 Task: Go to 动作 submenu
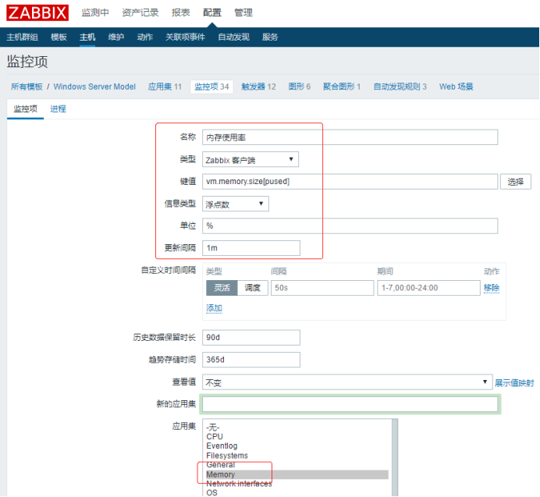point(144,37)
